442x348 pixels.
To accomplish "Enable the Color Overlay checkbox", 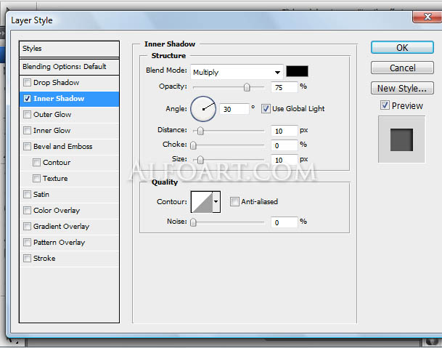I will click(x=27, y=210).
